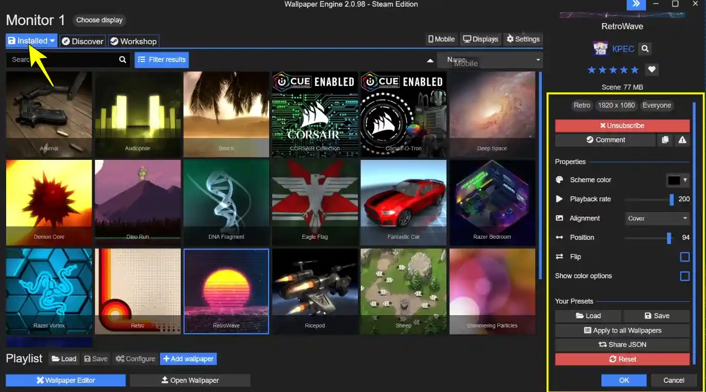Viewport: 706px width, 392px height.
Task: Select the Razer Vortex wallpaper
Action: 49,292
